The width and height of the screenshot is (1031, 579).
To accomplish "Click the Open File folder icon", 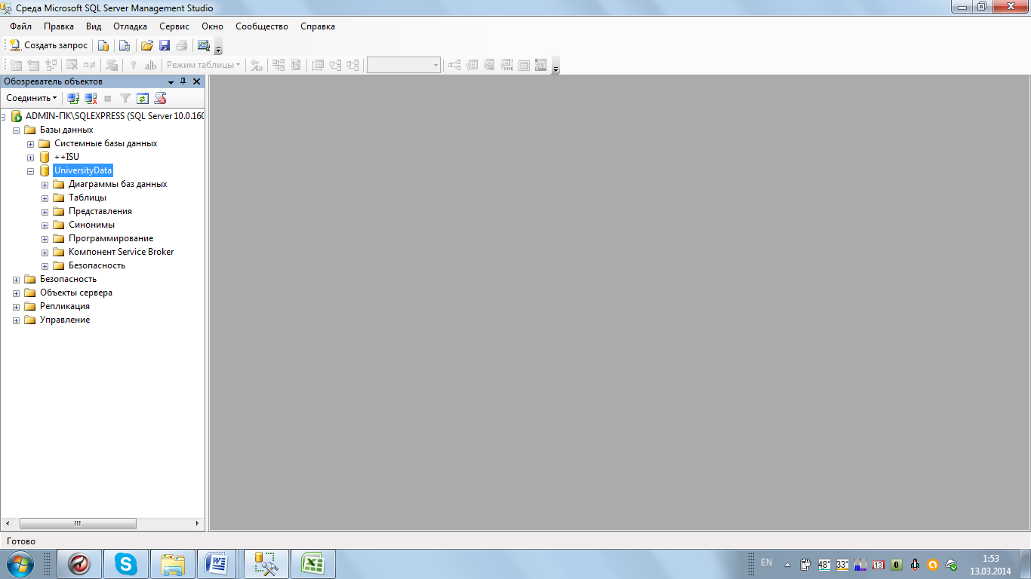I will coord(147,45).
